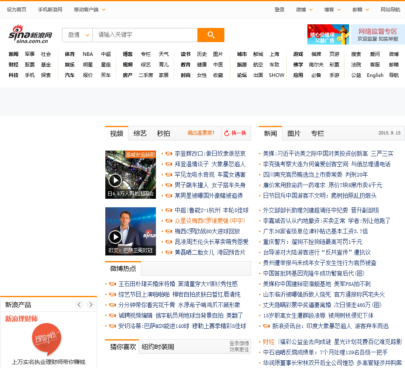The width and height of the screenshot is (405, 368).
Task: Open the Sina logo homepage link
Action: click(30, 34)
